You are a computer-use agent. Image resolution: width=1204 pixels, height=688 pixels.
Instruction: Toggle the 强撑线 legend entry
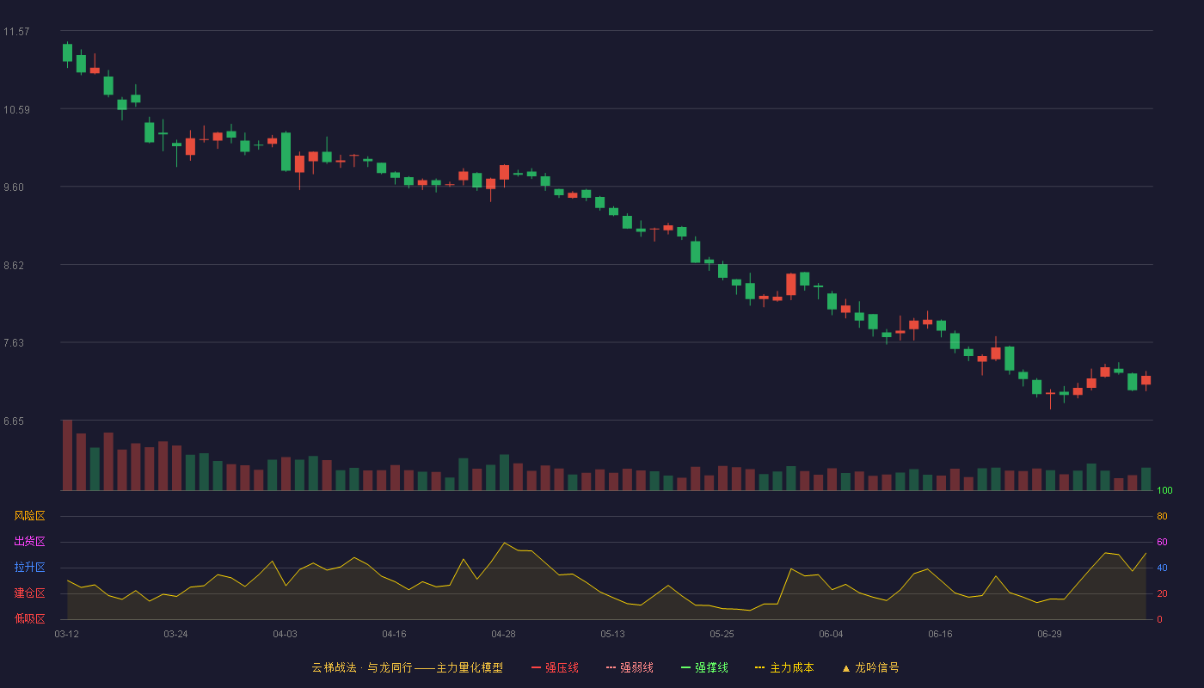(704, 667)
